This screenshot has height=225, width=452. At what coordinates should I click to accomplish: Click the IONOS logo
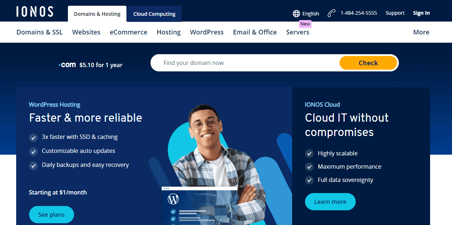[34, 11]
